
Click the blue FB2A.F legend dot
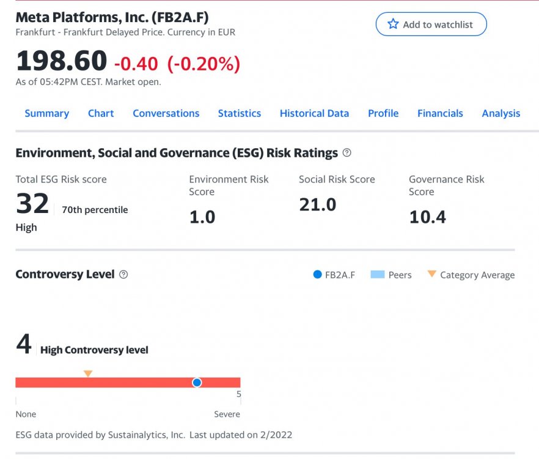pyautogui.click(x=317, y=275)
